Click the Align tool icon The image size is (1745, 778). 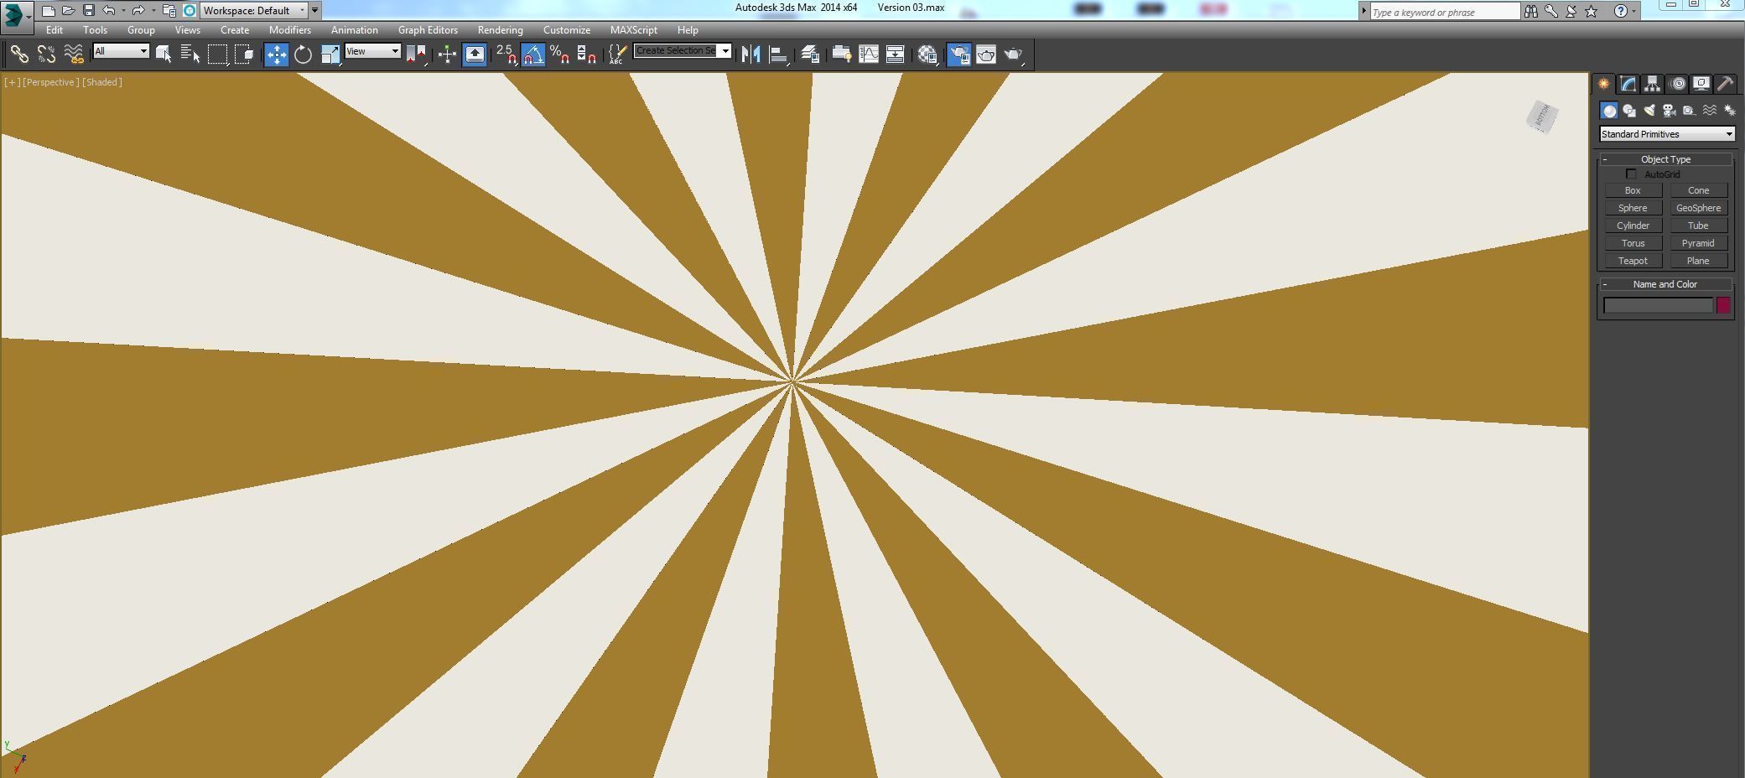[x=778, y=54]
